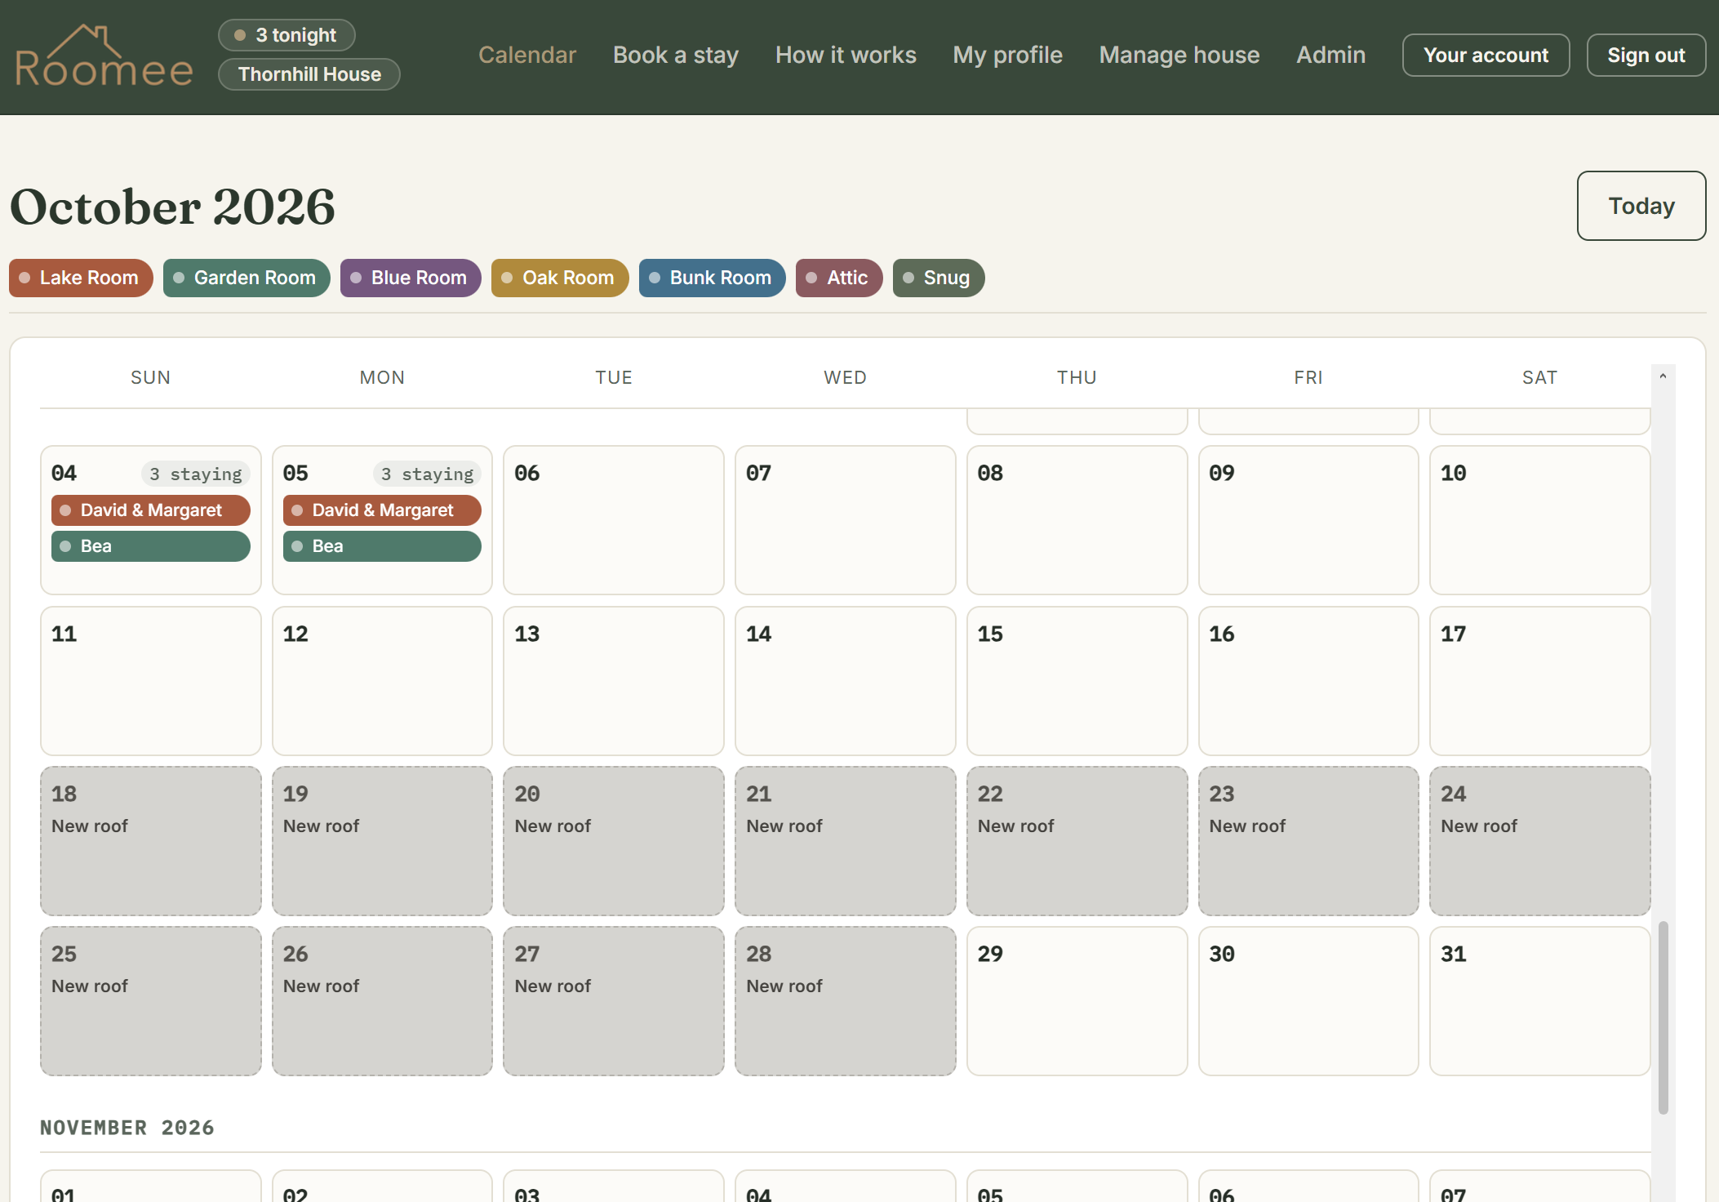Toggle the Bunk Room filter

pyautogui.click(x=712, y=278)
